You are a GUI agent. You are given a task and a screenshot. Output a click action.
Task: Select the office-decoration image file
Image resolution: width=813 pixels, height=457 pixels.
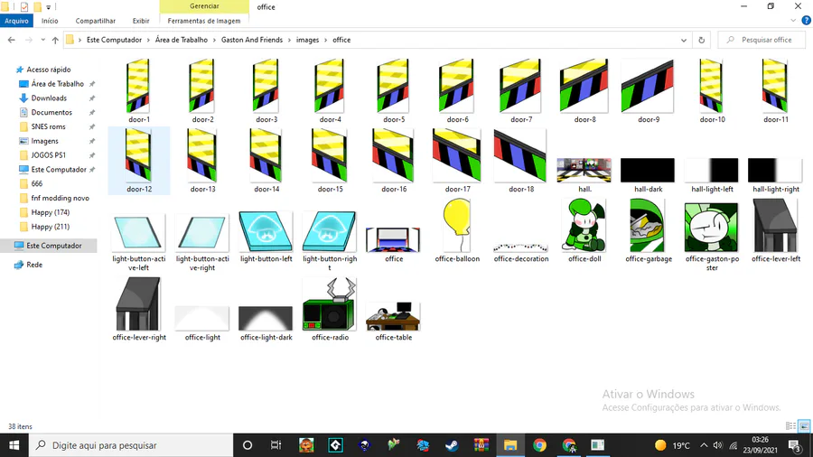[x=520, y=252]
